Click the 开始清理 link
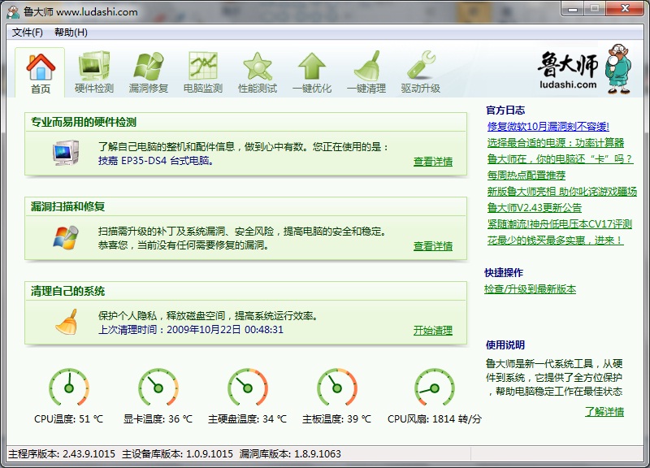This screenshot has width=650, height=468. (433, 331)
